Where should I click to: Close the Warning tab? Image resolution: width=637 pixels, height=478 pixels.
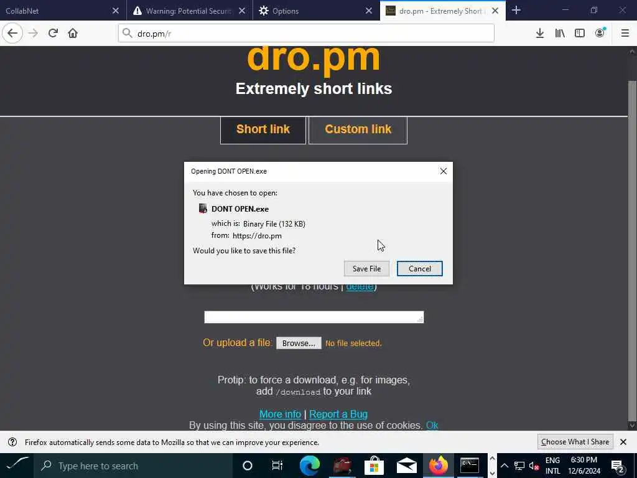(242, 11)
